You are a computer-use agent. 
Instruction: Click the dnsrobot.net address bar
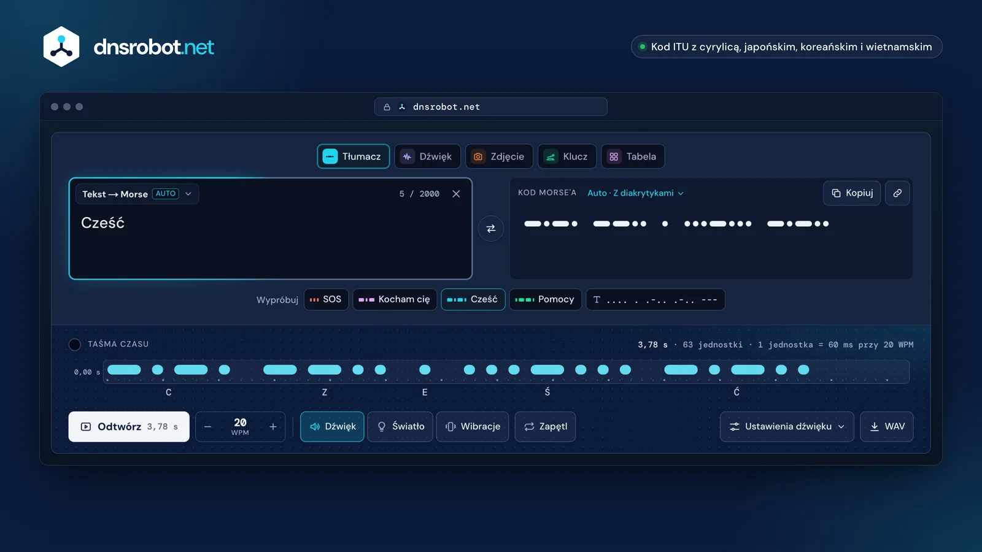[491, 107]
